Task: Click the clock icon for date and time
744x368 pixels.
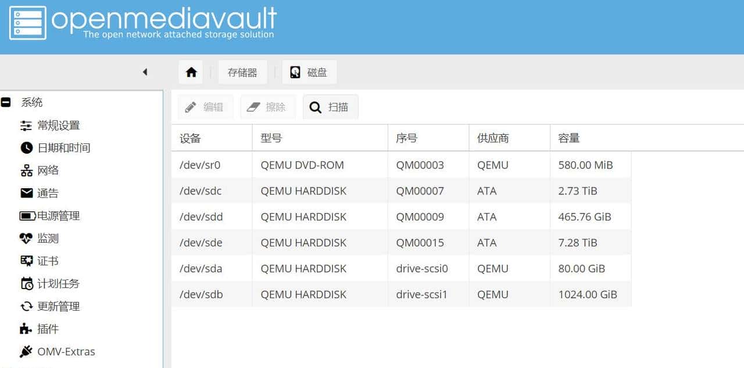Action: (26, 148)
